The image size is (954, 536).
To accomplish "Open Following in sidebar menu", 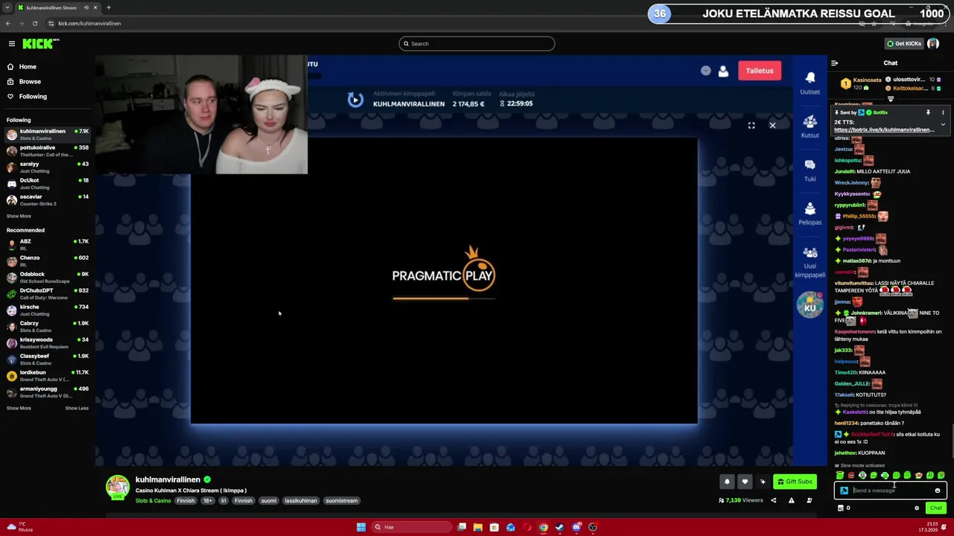I will (33, 97).
